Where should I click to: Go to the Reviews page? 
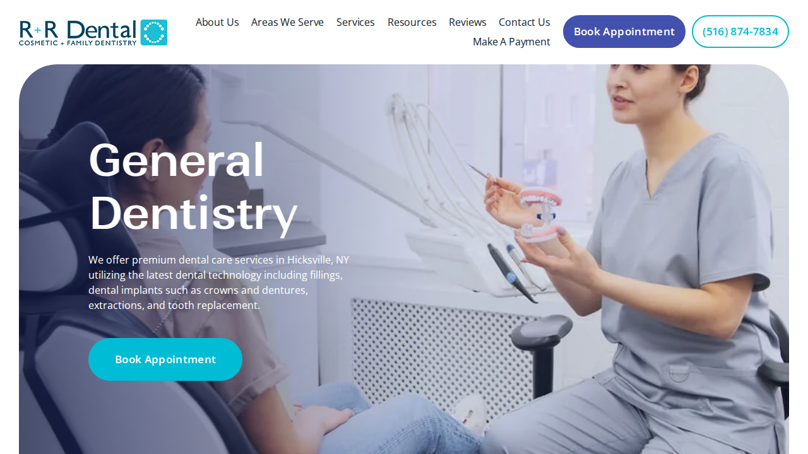point(468,22)
